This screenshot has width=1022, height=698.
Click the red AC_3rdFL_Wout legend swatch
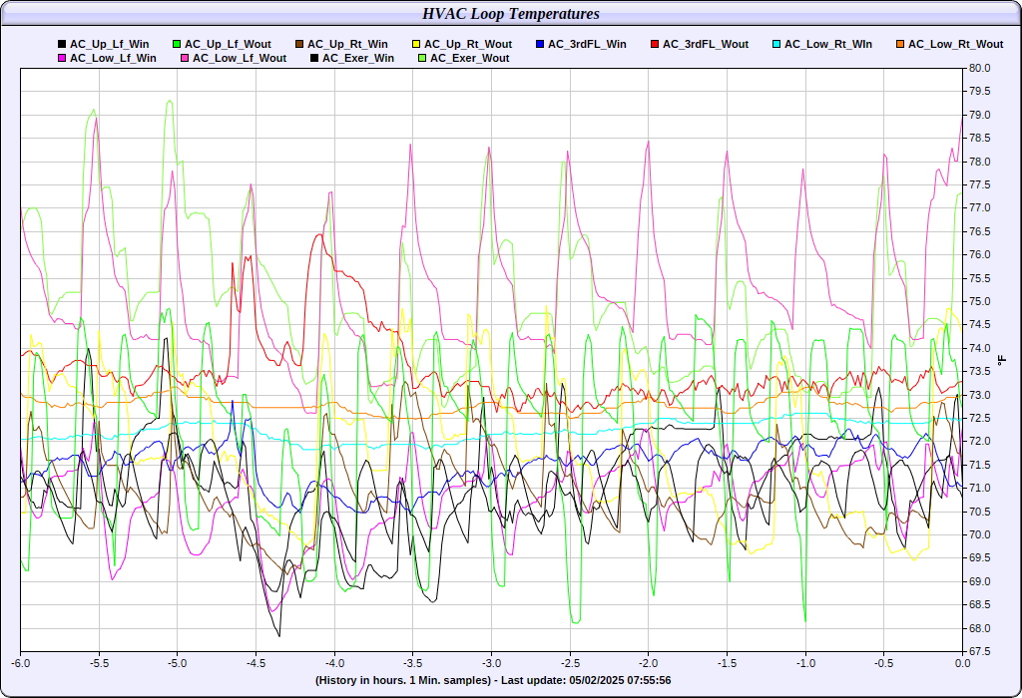click(x=655, y=44)
